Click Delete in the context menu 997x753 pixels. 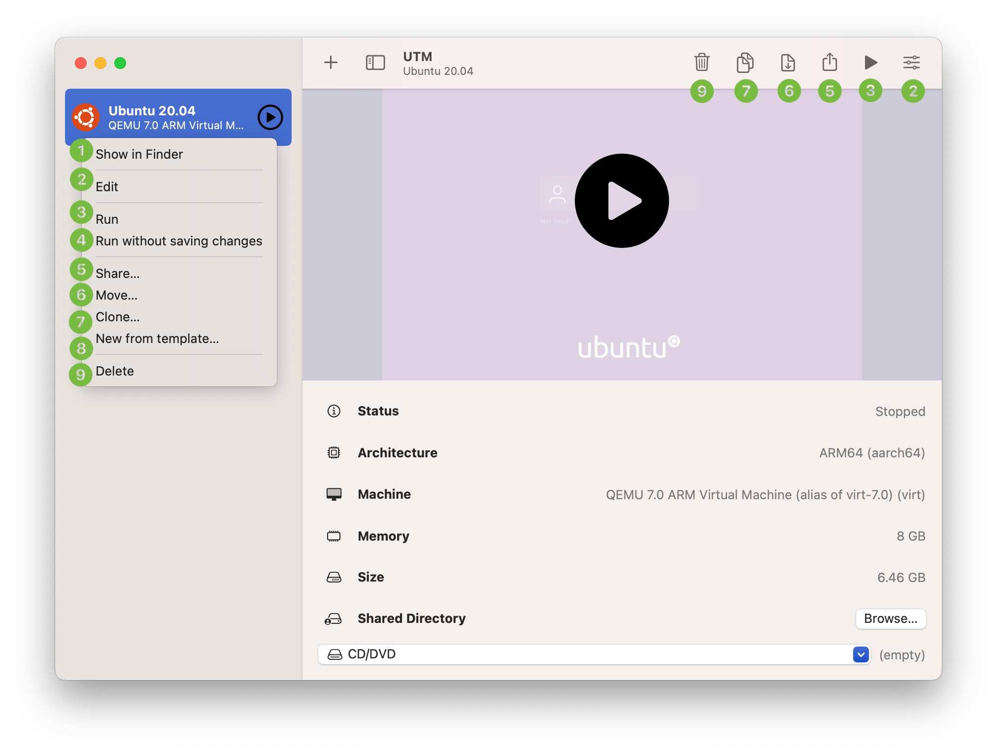pyautogui.click(x=115, y=371)
